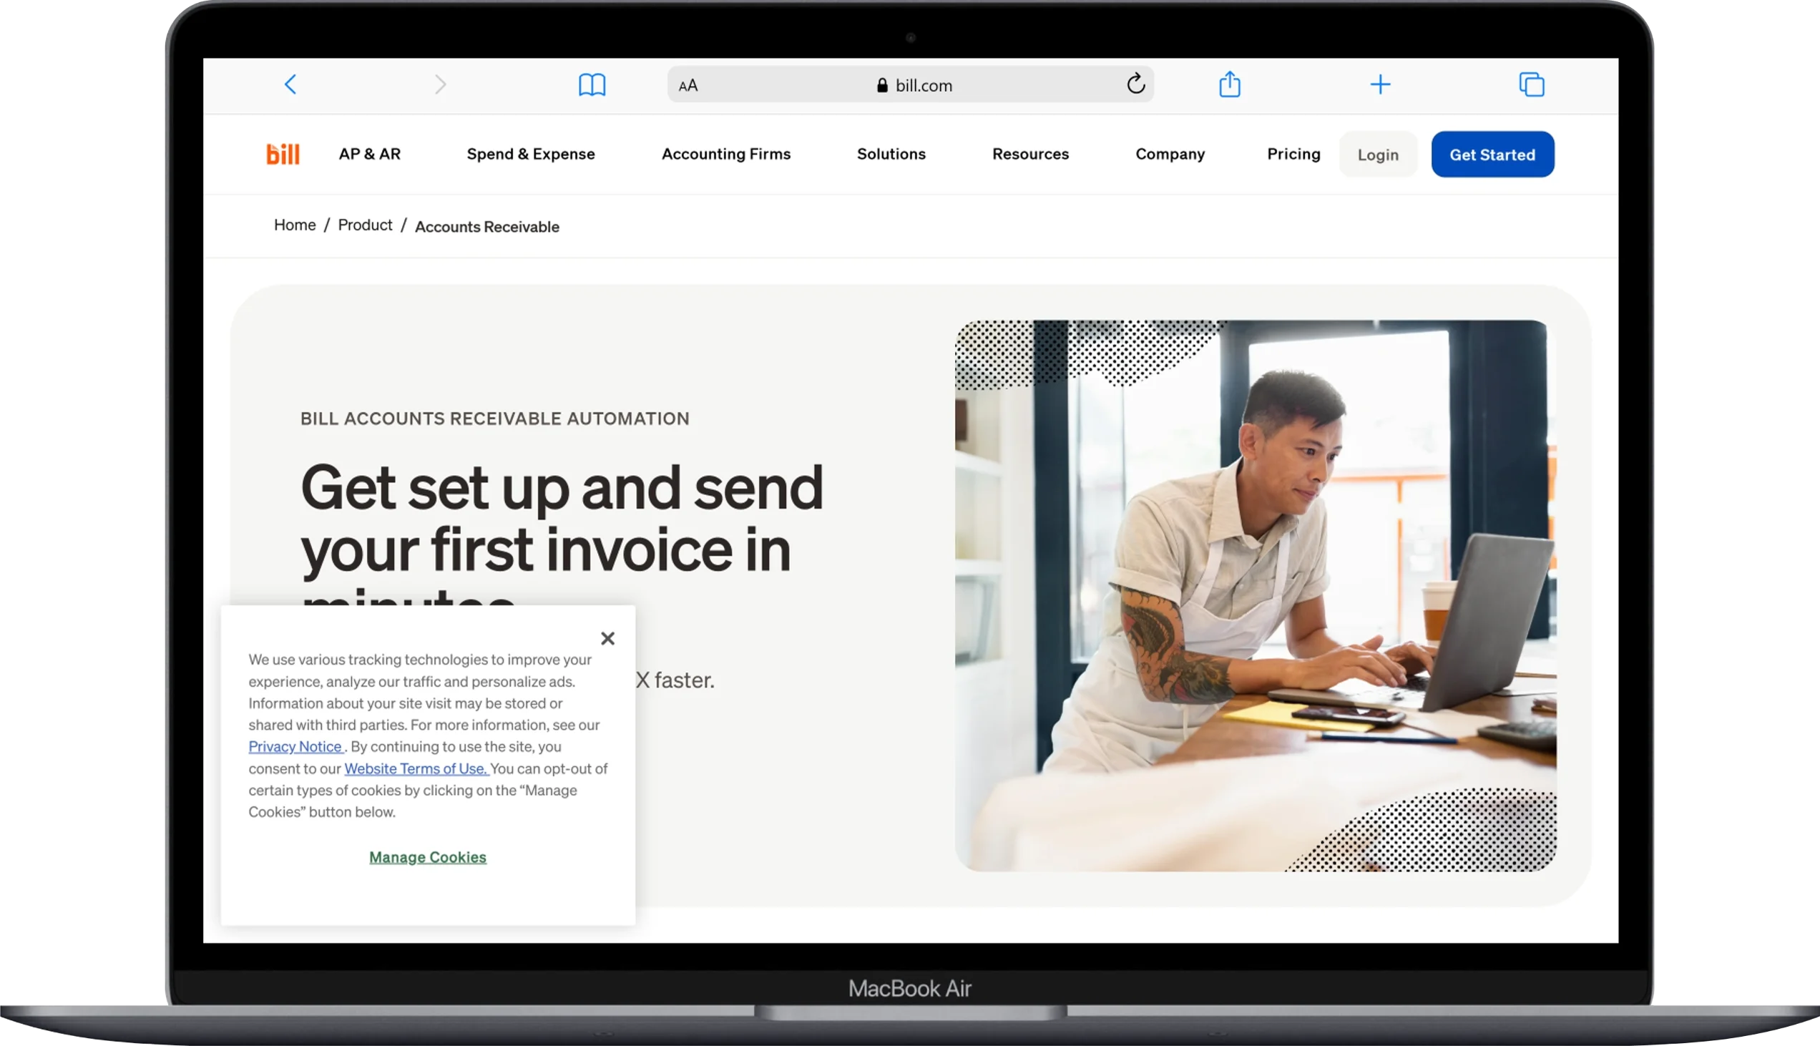Screen dimensions: 1820x1046
Task: Open the Accounting Firms menu
Action: click(726, 154)
